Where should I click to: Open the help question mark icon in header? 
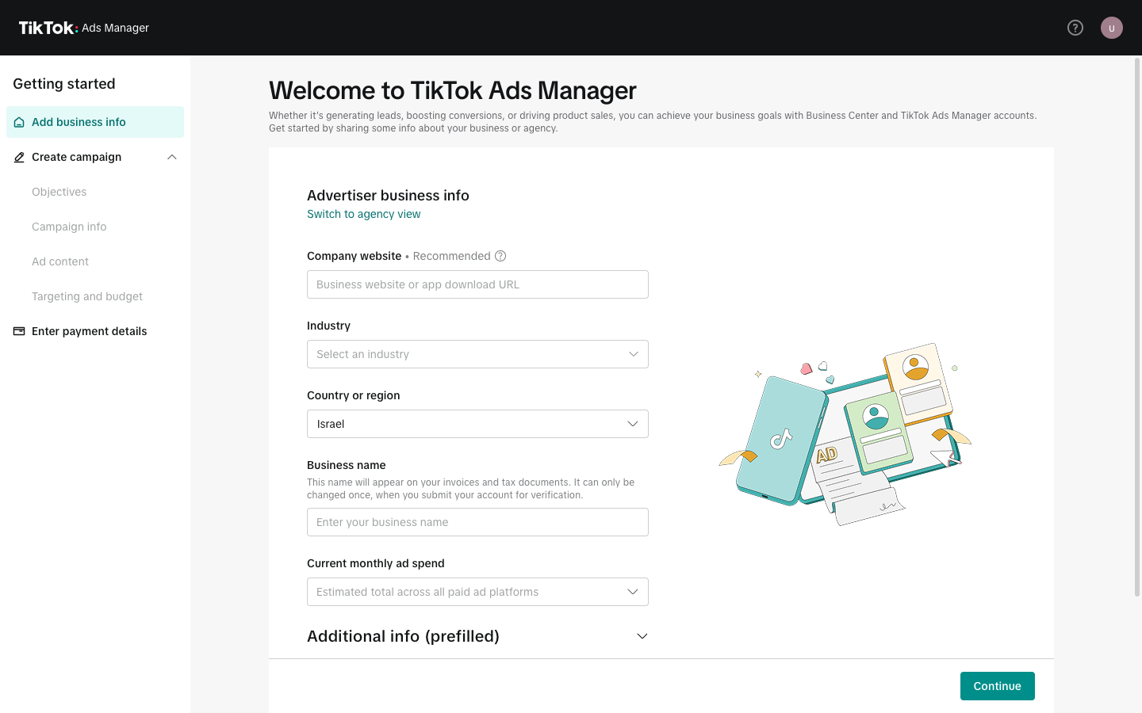pos(1075,28)
